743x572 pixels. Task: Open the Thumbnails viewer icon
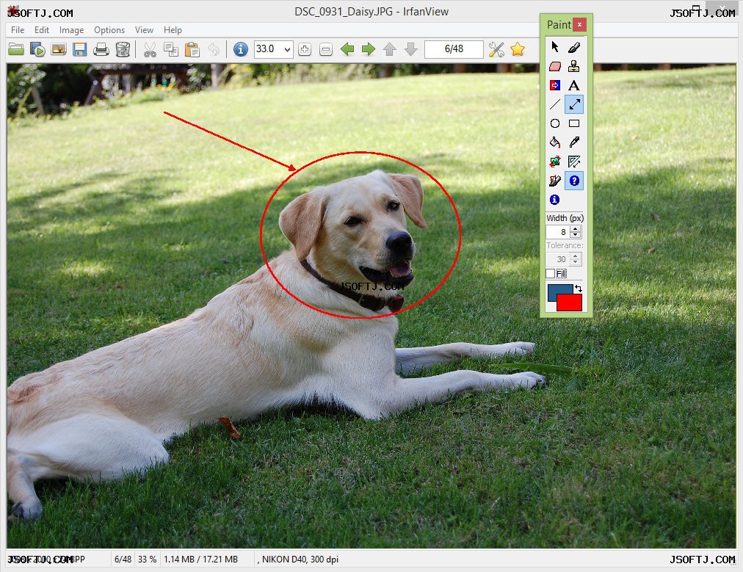coord(59,49)
